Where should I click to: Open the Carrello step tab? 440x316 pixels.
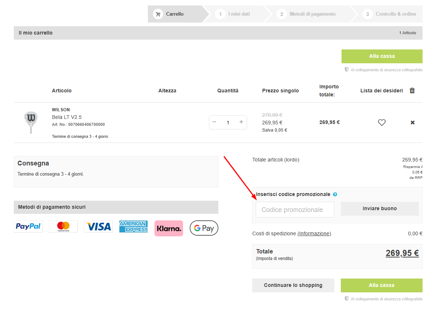175,14
